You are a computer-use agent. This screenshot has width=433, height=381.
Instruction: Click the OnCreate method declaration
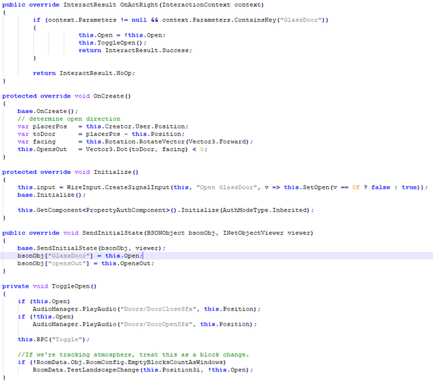click(66, 96)
